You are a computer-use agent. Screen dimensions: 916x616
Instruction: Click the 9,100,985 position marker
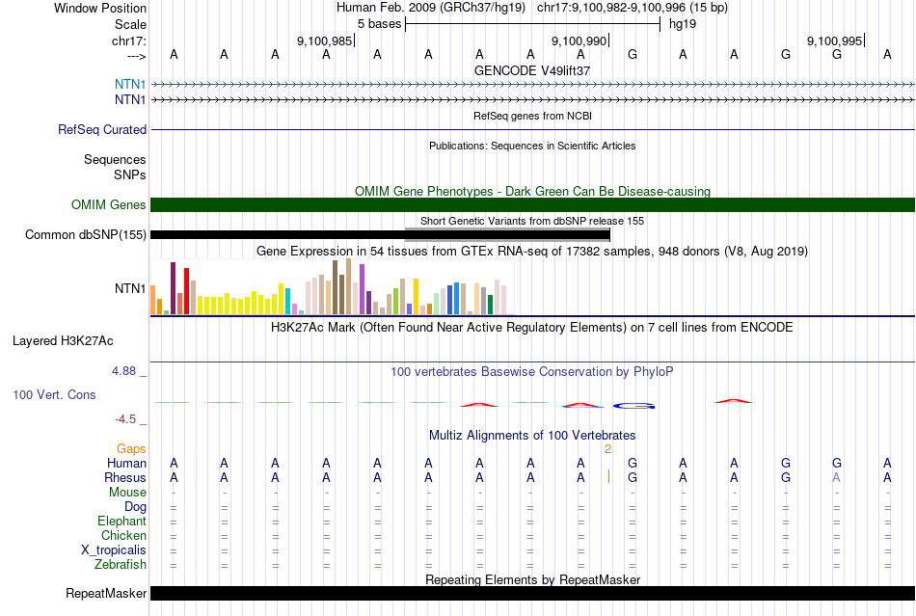(x=325, y=40)
